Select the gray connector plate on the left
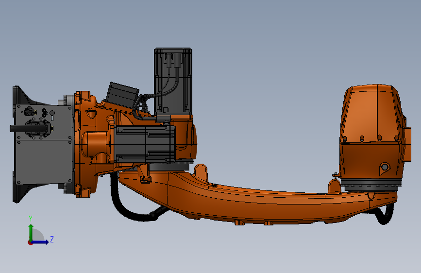Screen dimensions: 421x273 tap(44, 144)
